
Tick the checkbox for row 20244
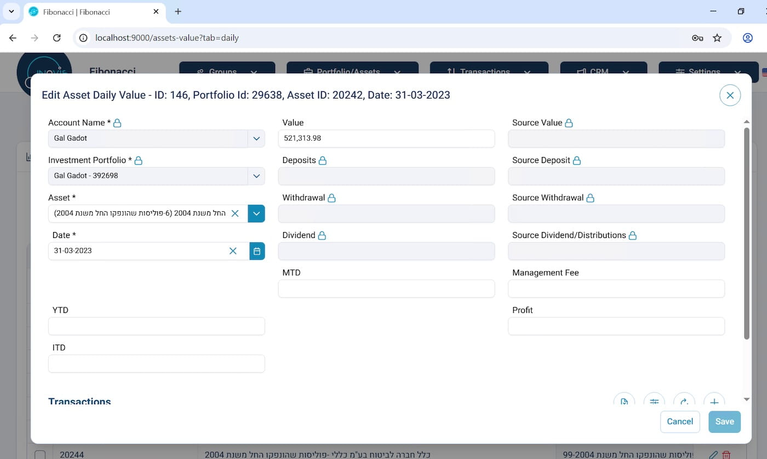(x=40, y=454)
